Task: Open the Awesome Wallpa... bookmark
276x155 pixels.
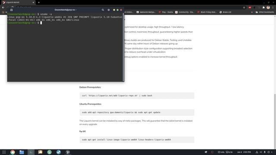Action: tap(146, 12)
